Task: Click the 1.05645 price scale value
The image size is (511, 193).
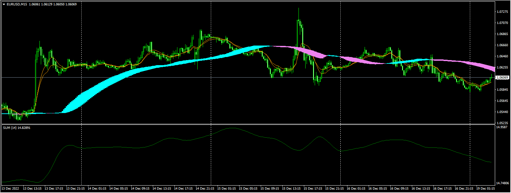Action: pyautogui.click(x=503, y=101)
